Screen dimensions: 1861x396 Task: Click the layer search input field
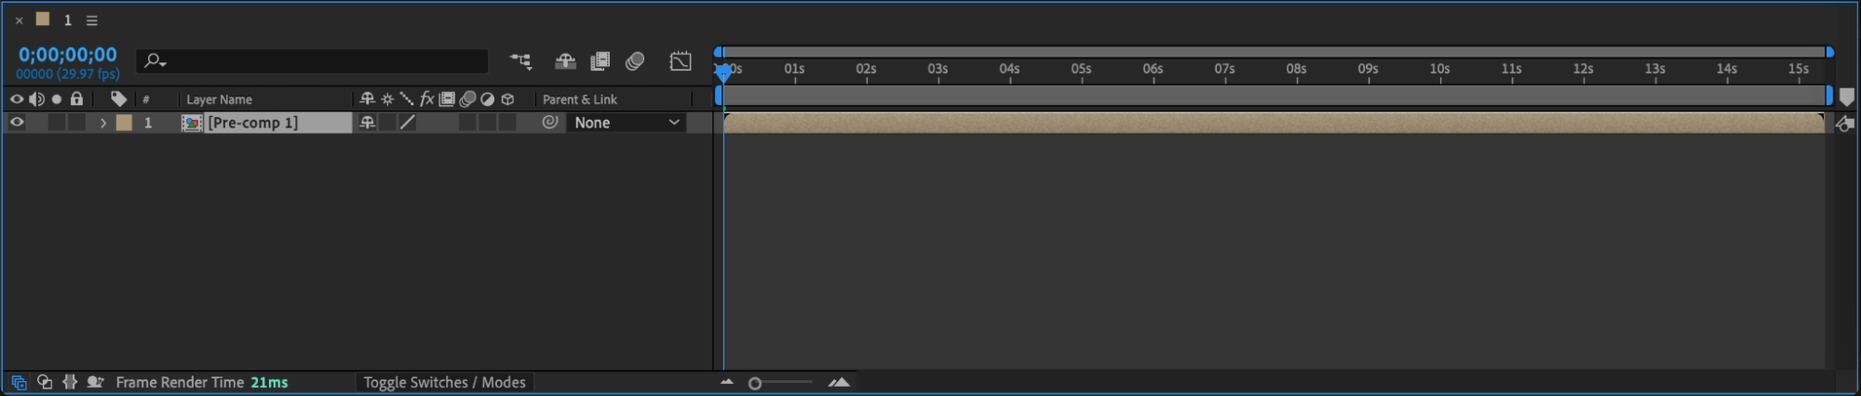312,61
